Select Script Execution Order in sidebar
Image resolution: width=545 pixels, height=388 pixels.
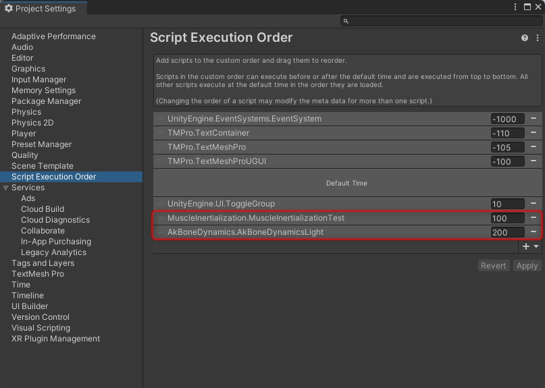coord(72,177)
